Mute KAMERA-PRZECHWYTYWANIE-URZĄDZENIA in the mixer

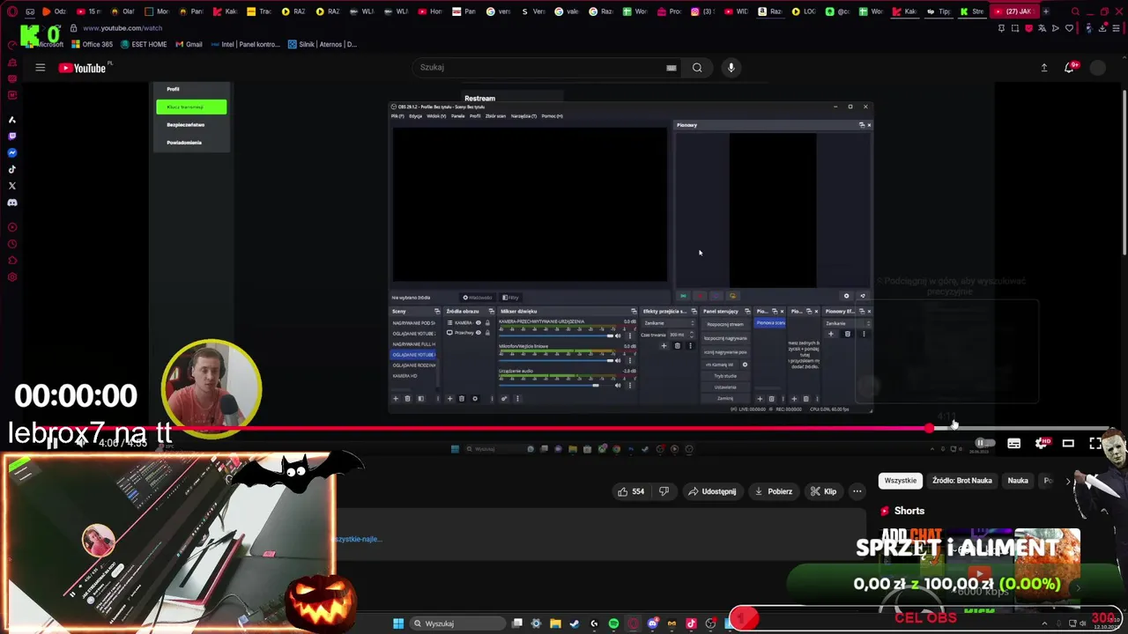[618, 335]
